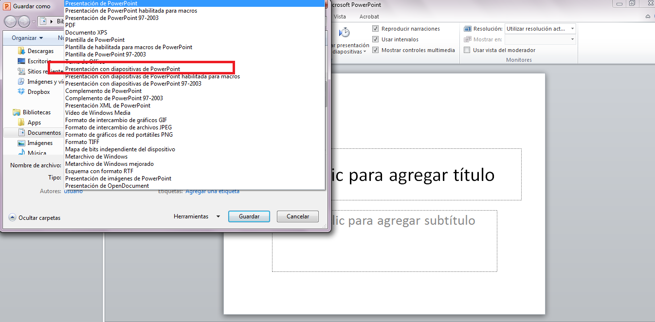Viewport: 655px width, 322px height.
Task: Open recent locations arrow beside forward button
Action: 33,22
